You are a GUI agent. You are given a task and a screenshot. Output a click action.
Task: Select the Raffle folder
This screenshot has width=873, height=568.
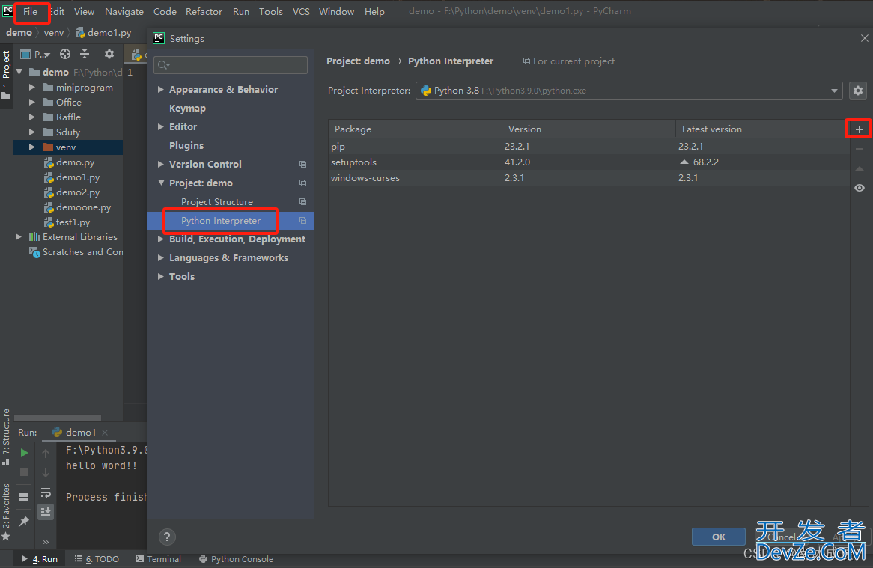pos(68,117)
